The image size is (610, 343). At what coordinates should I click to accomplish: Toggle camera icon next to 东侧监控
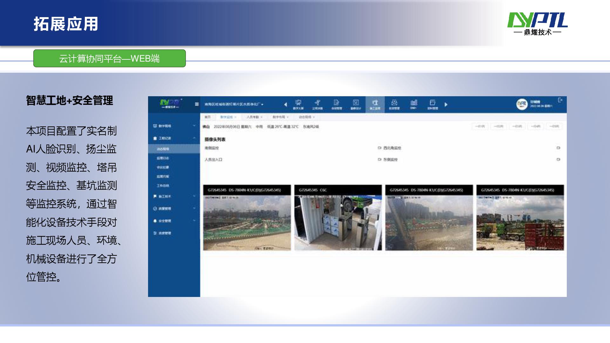(379, 159)
